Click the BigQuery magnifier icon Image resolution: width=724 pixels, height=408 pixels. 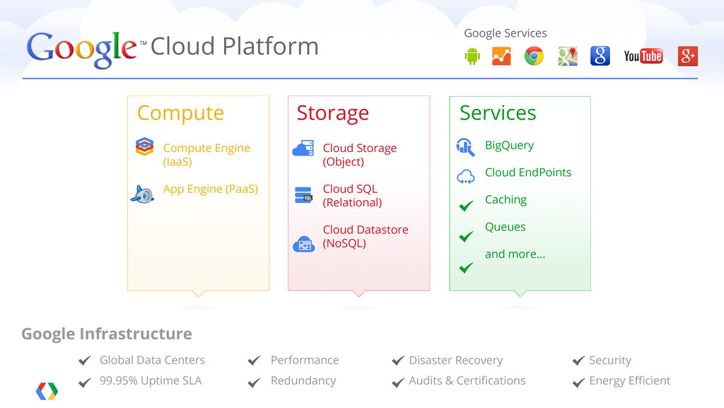coord(465,147)
